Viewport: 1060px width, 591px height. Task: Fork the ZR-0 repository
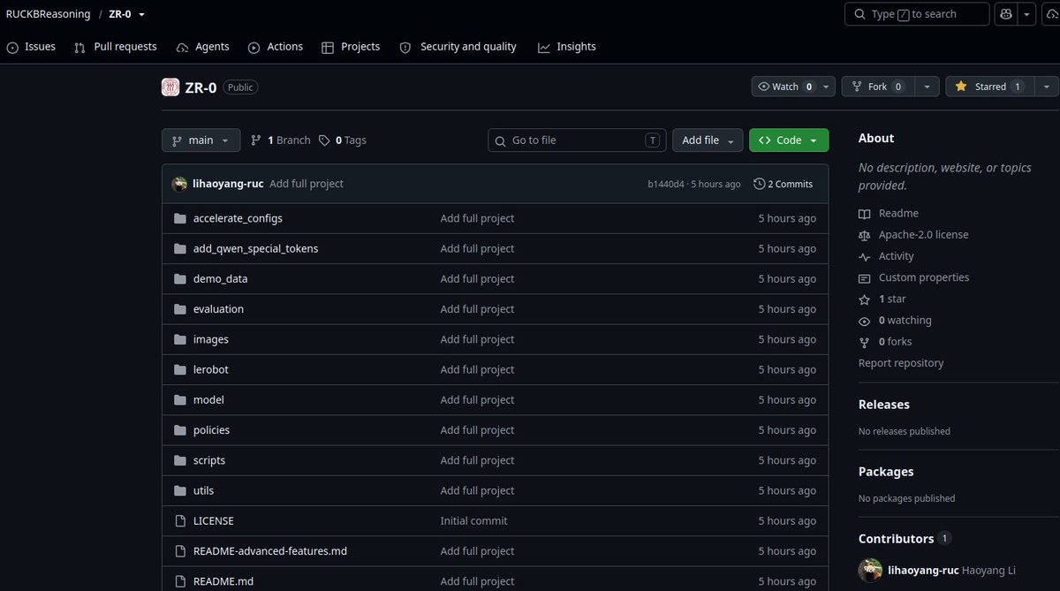pyautogui.click(x=877, y=87)
